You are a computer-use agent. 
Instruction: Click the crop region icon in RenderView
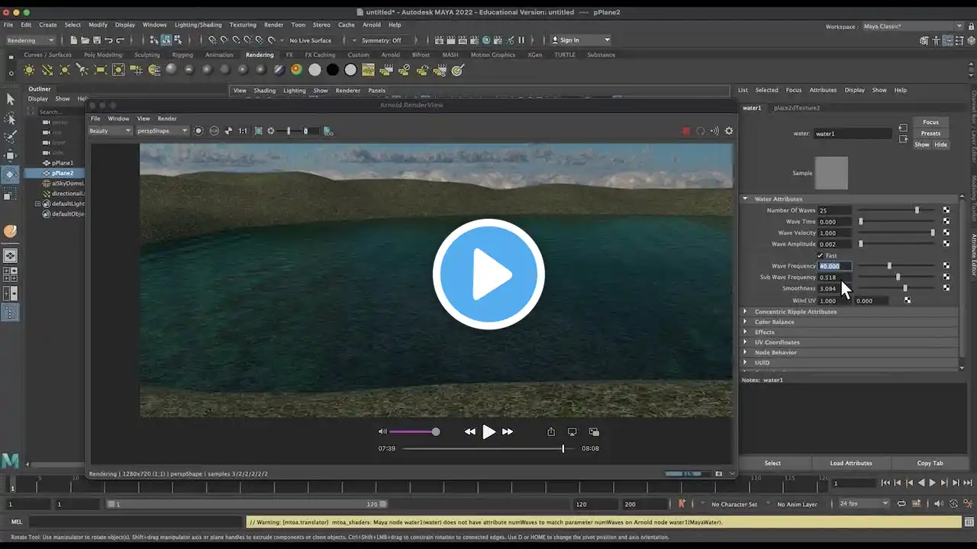259,131
